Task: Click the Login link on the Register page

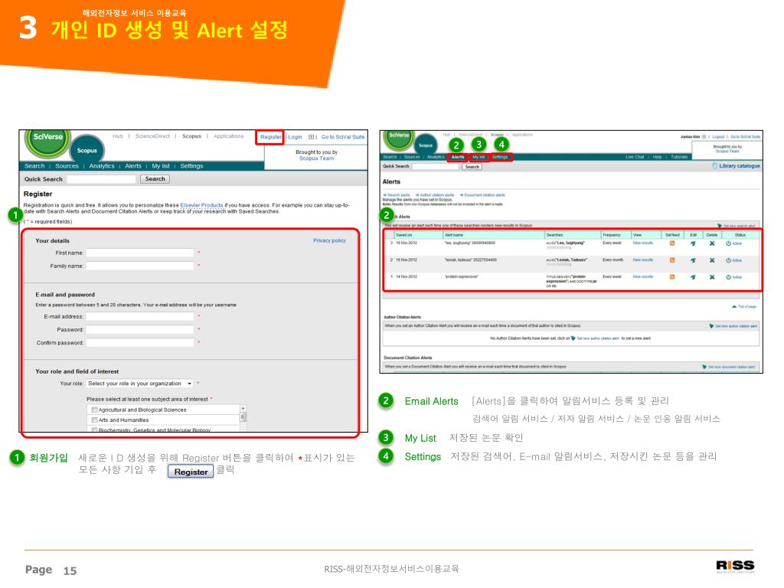Action: click(295, 137)
